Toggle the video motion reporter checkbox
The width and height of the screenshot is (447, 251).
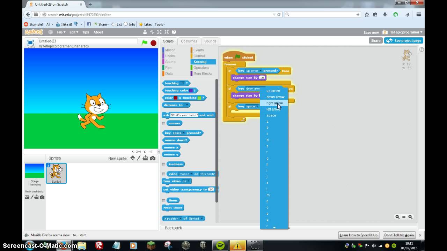[163, 174]
